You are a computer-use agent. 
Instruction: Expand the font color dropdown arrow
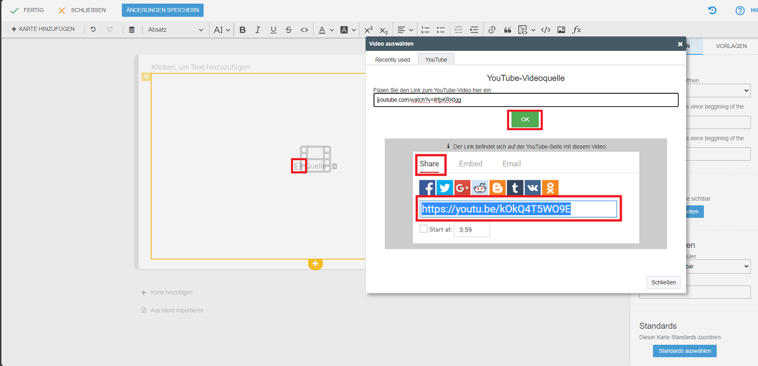pos(332,30)
